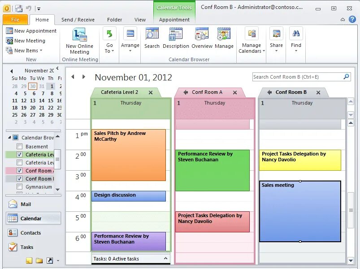Open the Manage Calendars dropdown arrow
Image resolution: width=360 pixels, height=269 pixels.
264,51
